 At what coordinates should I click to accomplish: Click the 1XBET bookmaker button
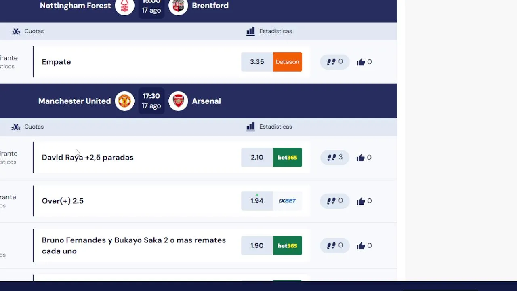click(x=288, y=201)
